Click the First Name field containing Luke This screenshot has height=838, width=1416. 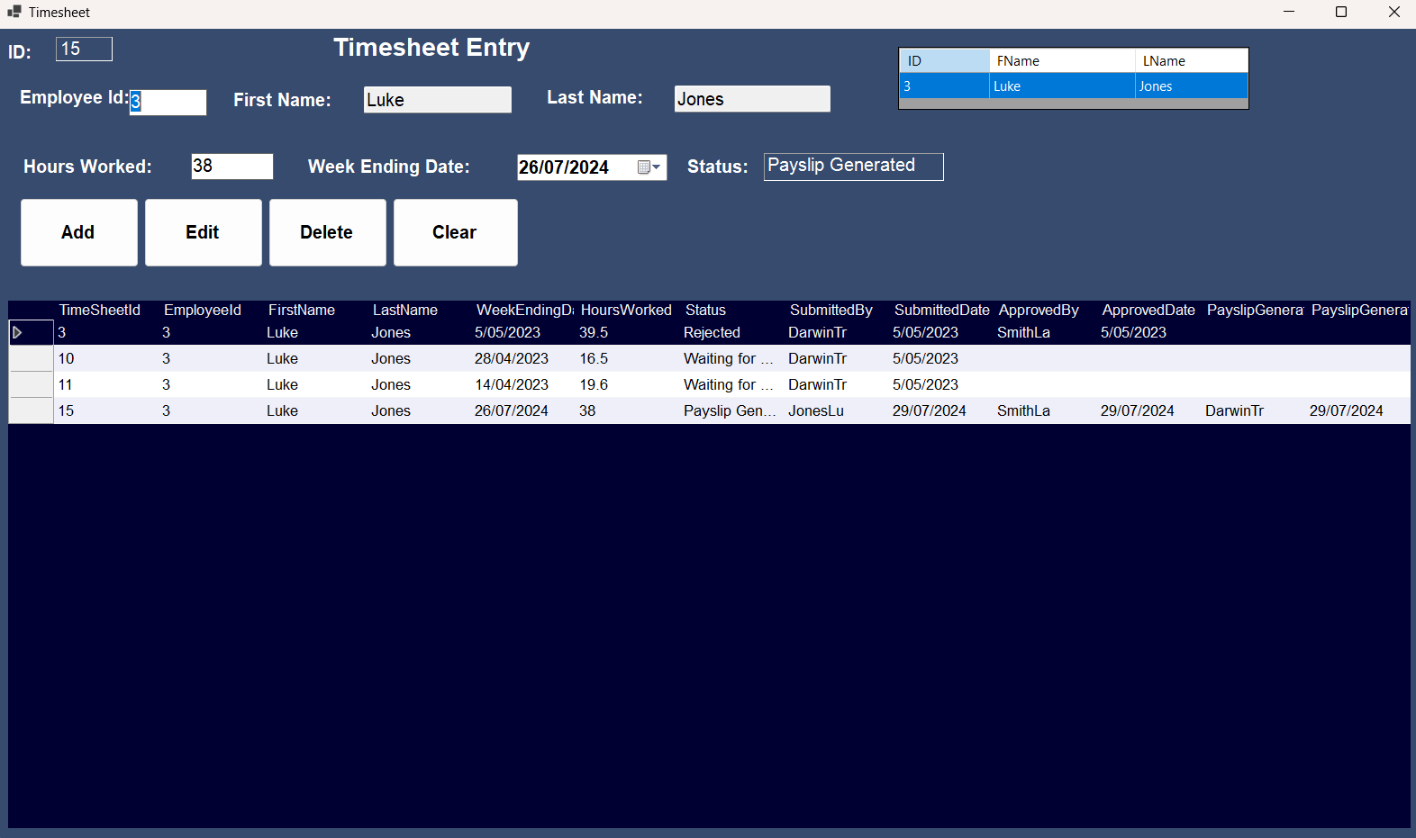pyautogui.click(x=437, y=100)
